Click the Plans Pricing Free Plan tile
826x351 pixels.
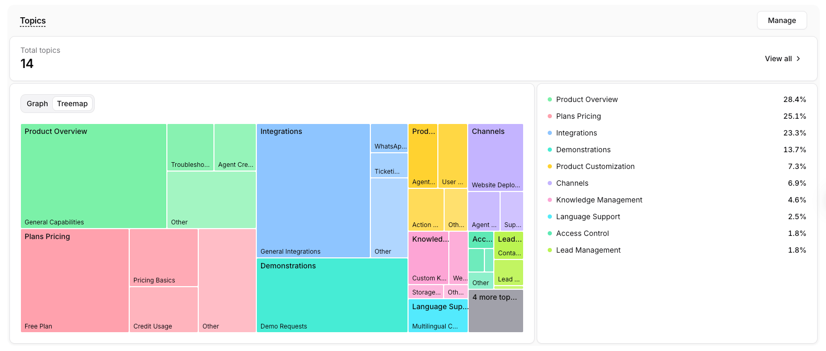pos(75,280)
